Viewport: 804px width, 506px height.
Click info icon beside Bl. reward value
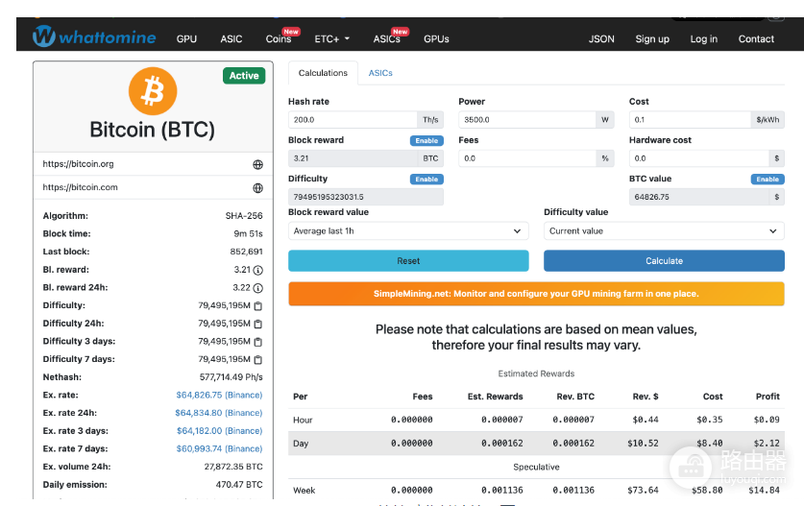(258, 270)
